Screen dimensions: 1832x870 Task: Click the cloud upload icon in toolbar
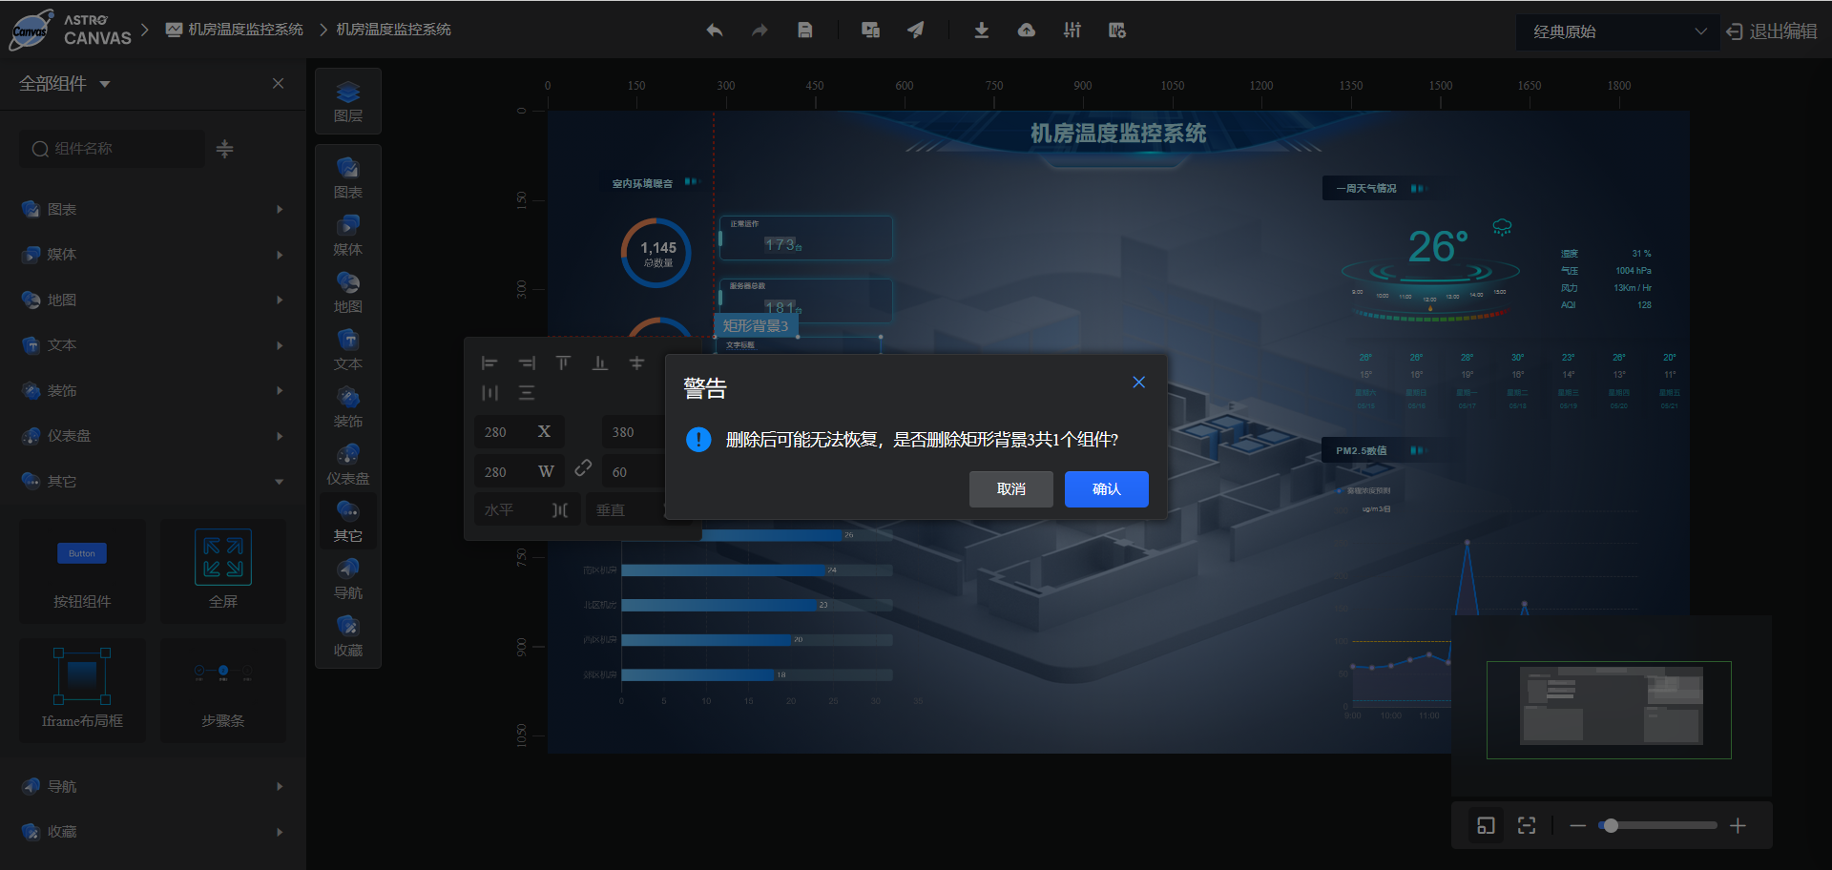(1027, 31)
